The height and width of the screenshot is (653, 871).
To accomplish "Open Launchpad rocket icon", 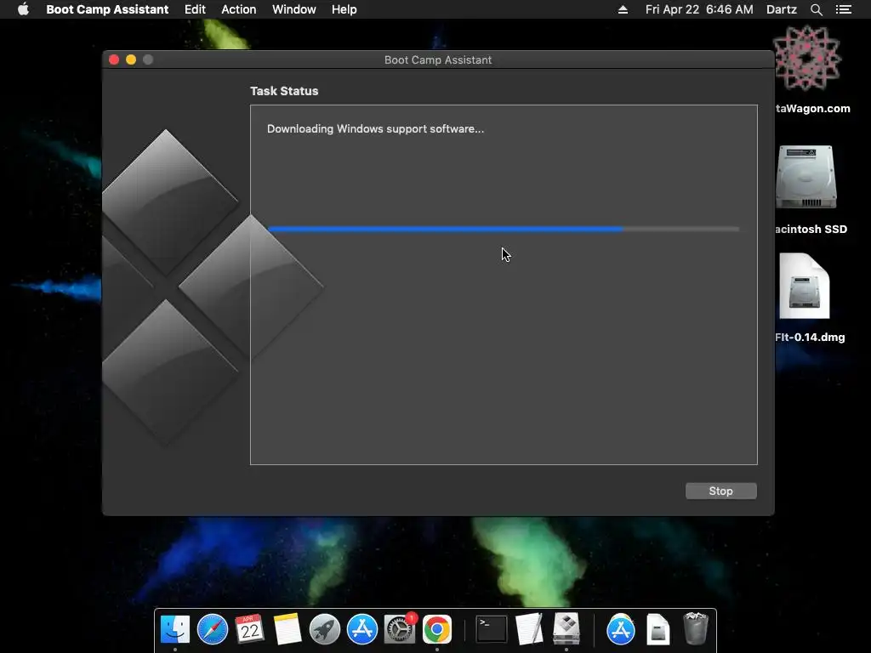I will click(324, 629).
